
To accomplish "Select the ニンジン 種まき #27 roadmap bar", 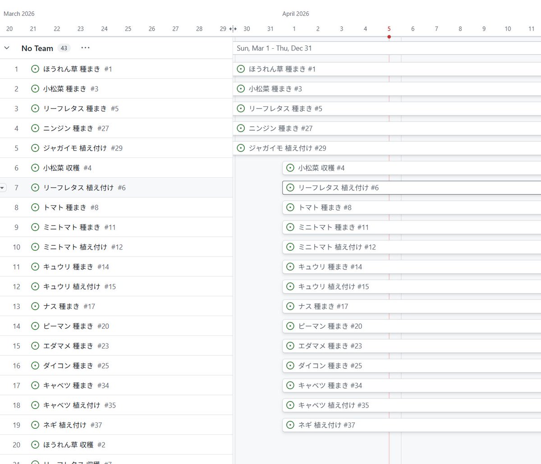I will tap(387, 128).
